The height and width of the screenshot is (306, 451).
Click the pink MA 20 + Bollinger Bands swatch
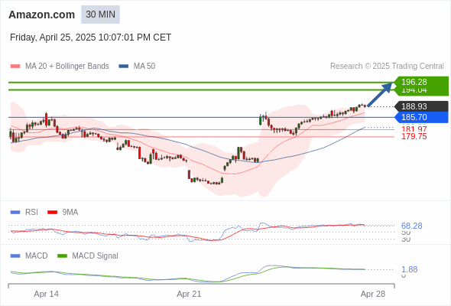[15, 67]
